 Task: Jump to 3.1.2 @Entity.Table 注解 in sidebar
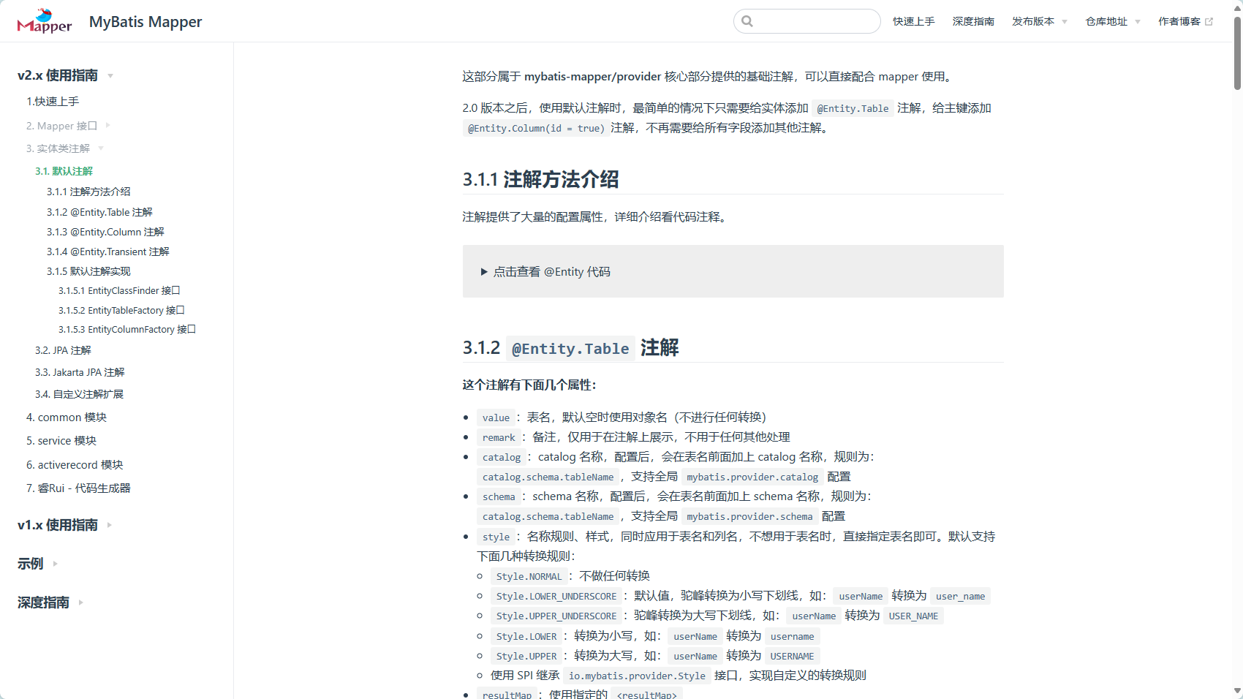pyautogui.click(x=99, y=212)
